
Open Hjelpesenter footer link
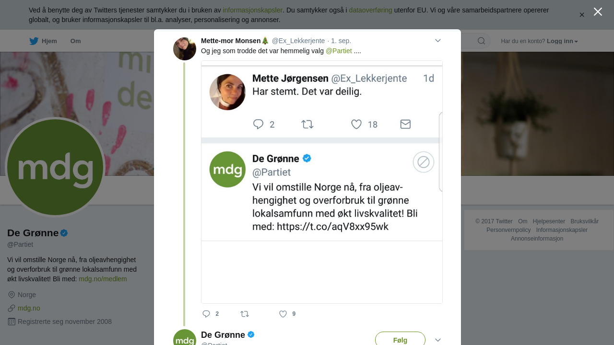point(549,221)
